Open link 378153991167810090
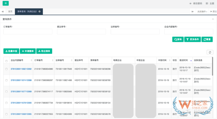217x119 pixels. 21,103
